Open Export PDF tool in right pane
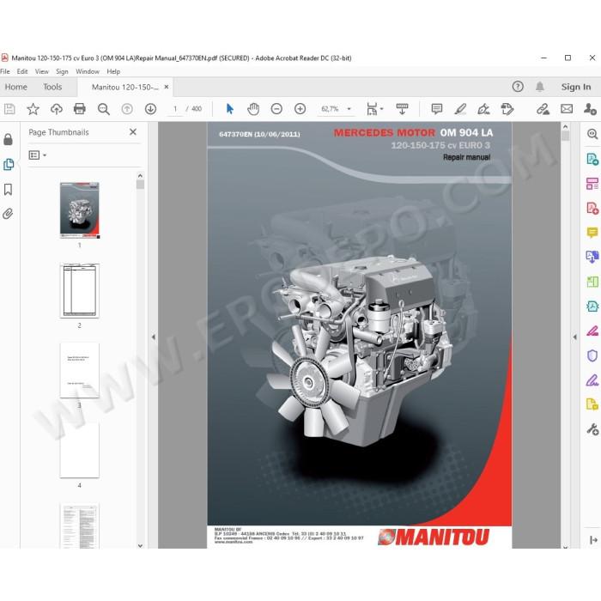601x601 pixels. coord(592,159)
